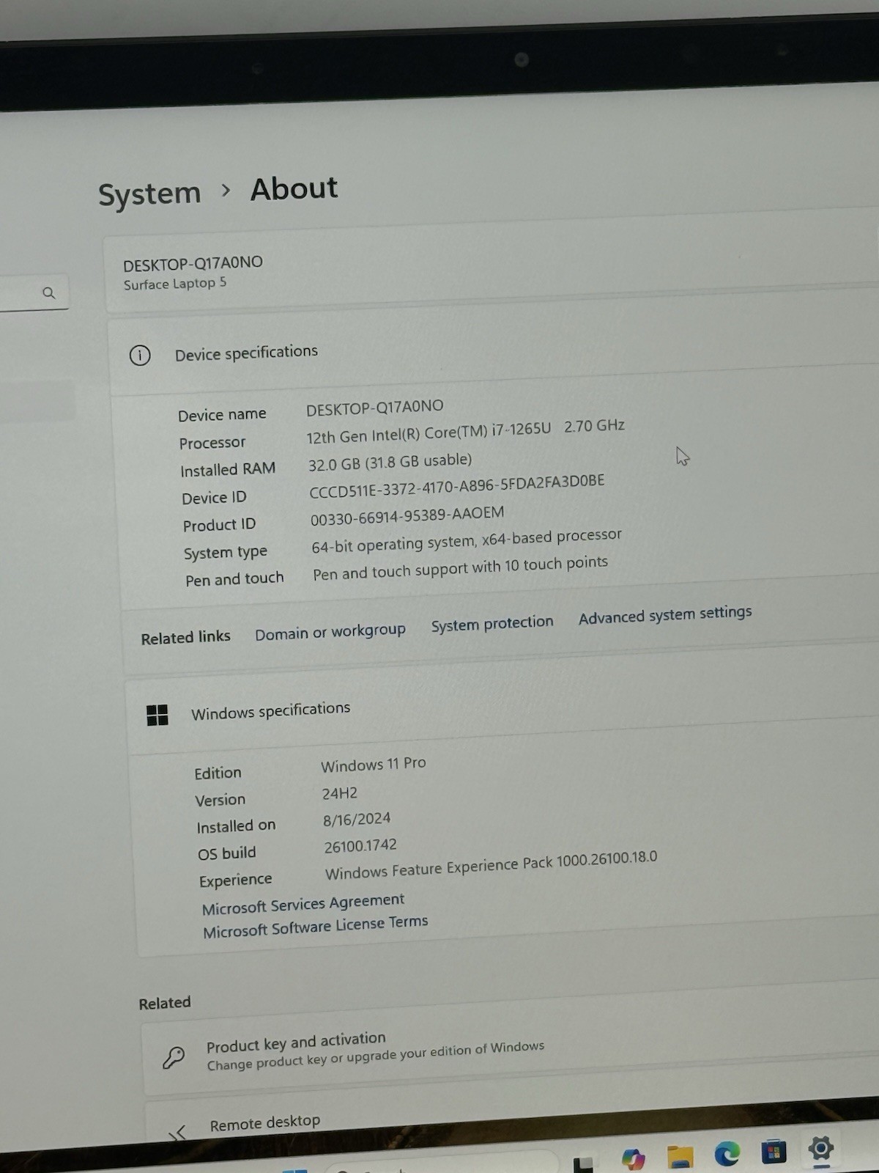
Task: Click the Settings gear in the taskbar
Action: 820,1147
